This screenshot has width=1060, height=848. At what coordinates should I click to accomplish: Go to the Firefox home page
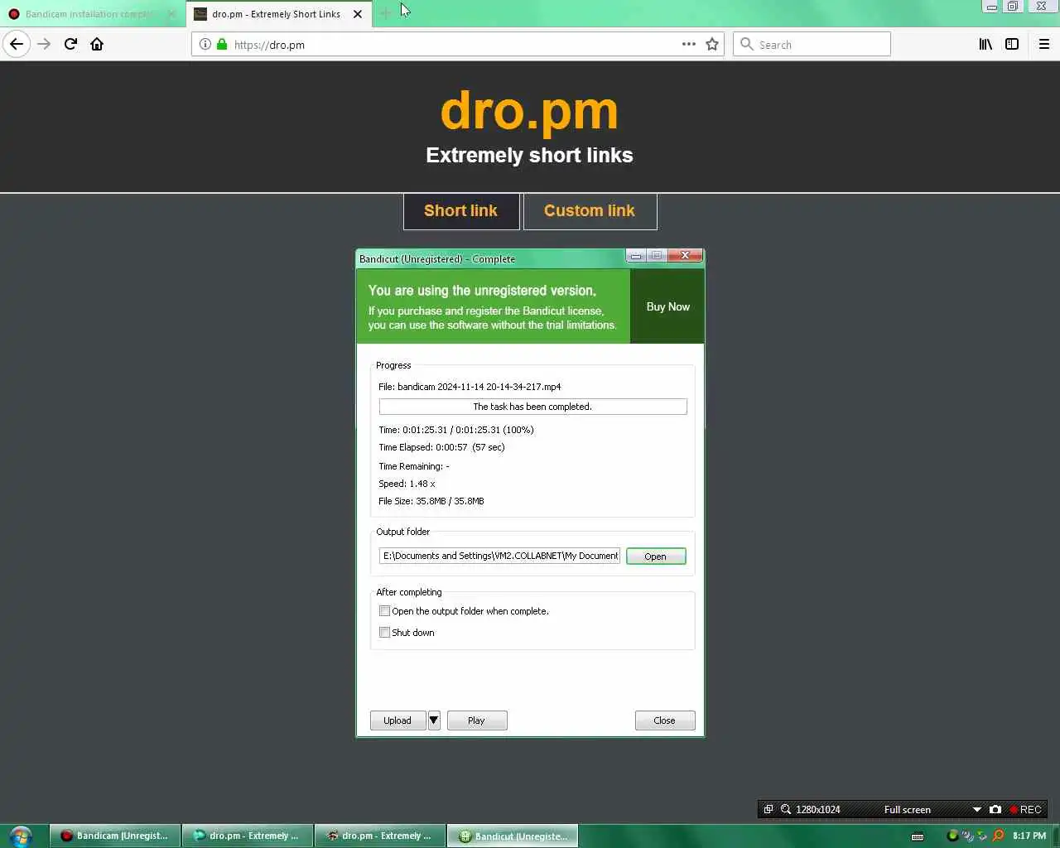pyautogui.click(x=97, y=44)
